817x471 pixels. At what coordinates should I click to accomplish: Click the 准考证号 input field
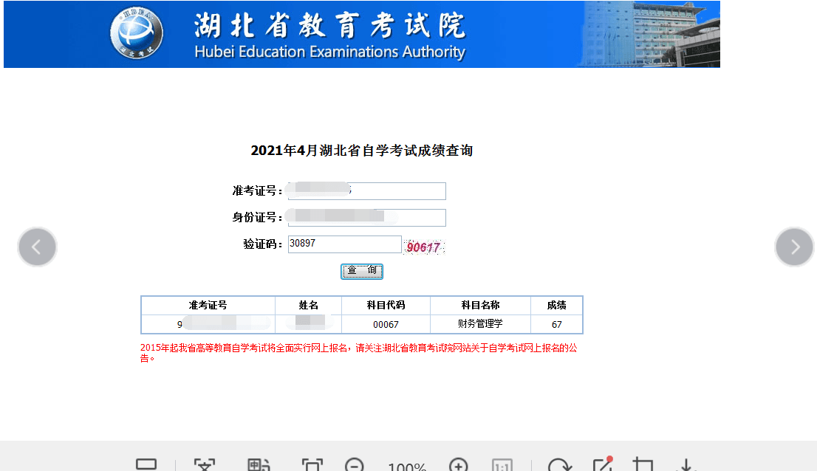pyautogui.click(x=367, y=191)
